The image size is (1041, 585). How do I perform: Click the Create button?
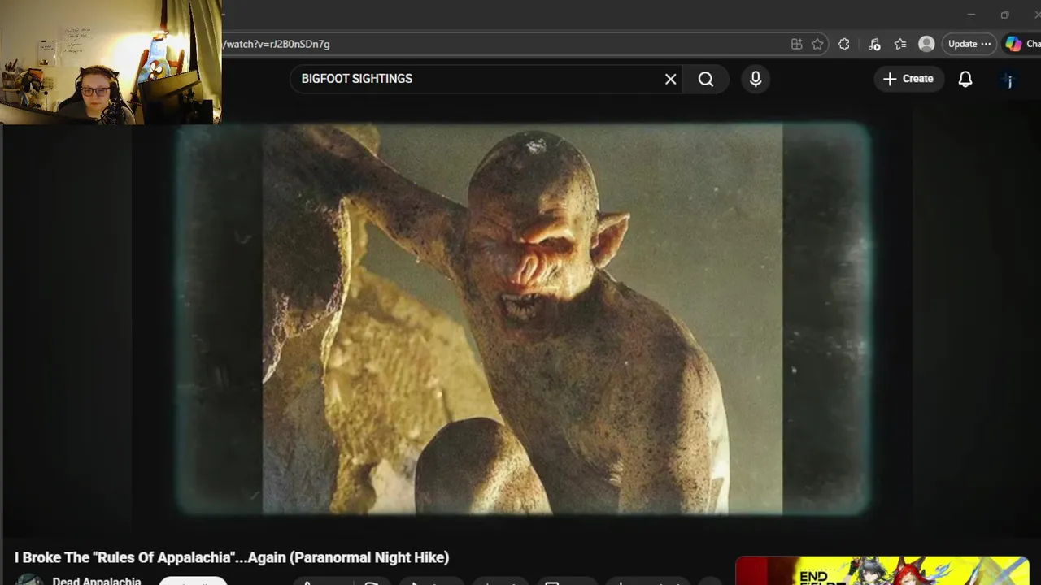(908, 79)
